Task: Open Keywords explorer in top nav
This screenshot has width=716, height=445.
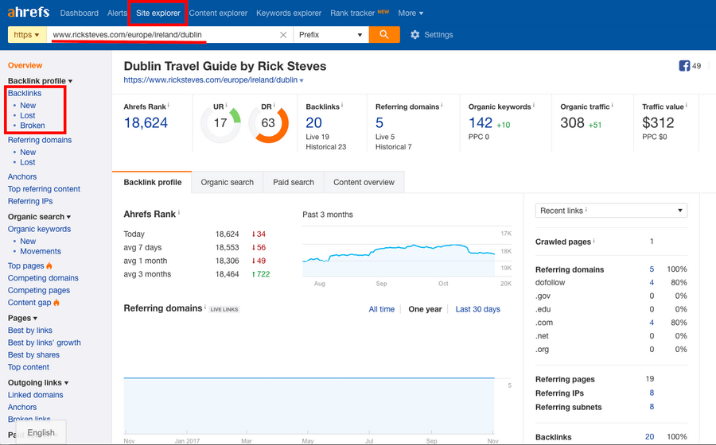Action: (x=289, y=14)
